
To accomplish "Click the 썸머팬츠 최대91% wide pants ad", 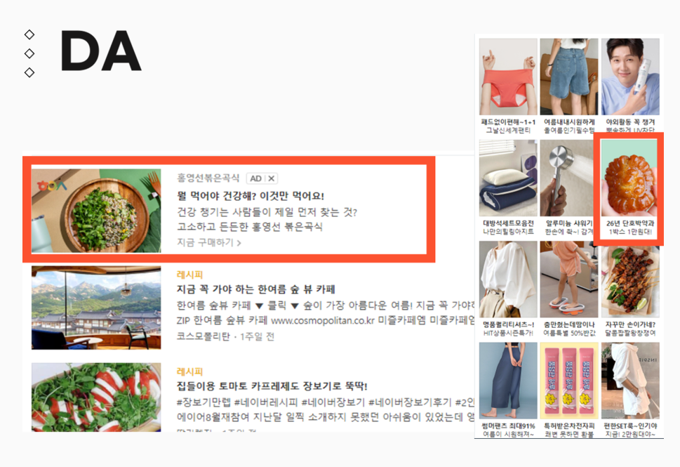I will point(508,390).
